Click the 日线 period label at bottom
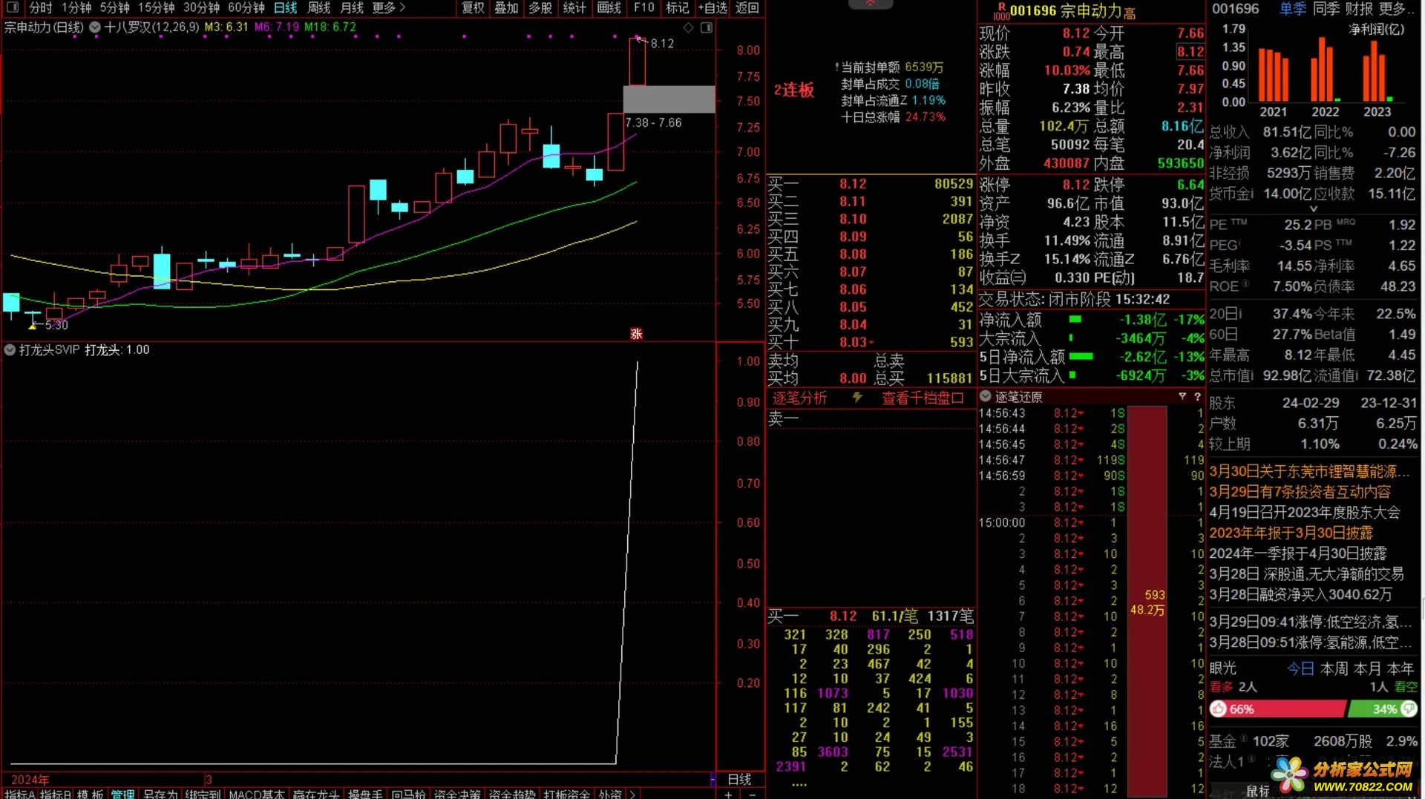The image size is (1425, 799). click(x=739, y=779)
